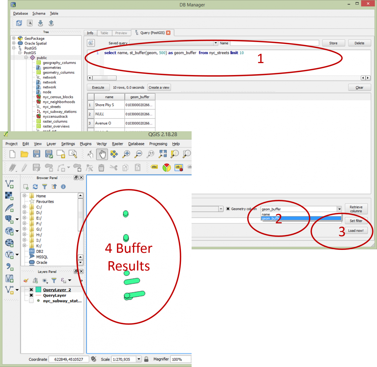The height and width of the screenshot is (367, 377).
Task: Select the Pan Map hand tool
Action: point(102,154)
